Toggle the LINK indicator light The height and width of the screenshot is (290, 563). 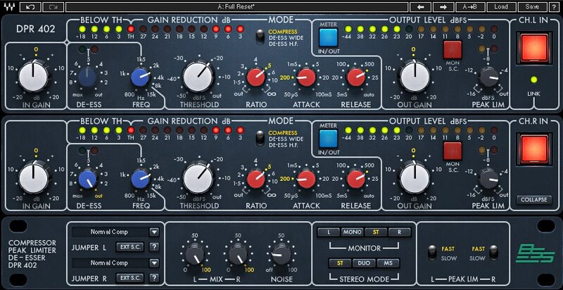(534, 80)
